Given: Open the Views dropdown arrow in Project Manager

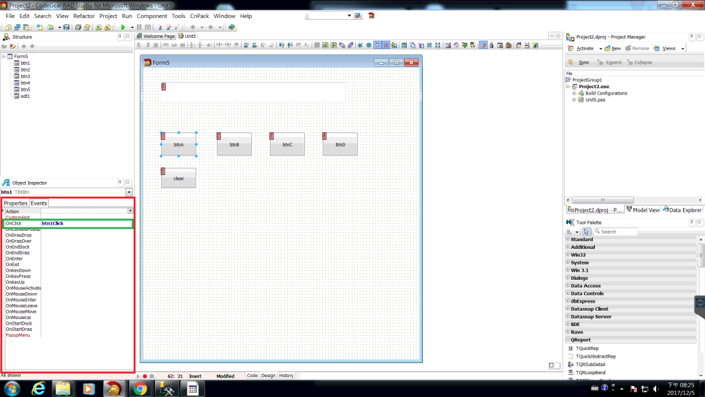Looking at the screenshot, I should tap(682, 49).
